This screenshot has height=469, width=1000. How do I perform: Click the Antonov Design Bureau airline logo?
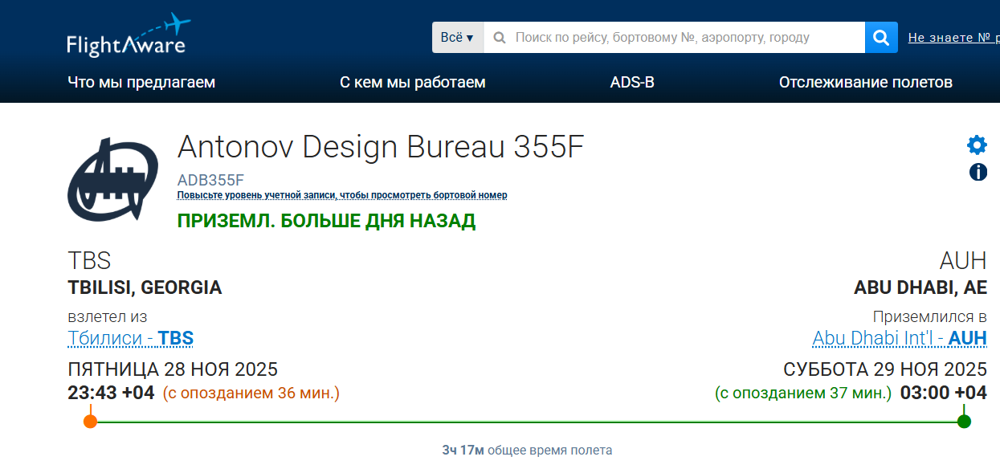point(112,178)
